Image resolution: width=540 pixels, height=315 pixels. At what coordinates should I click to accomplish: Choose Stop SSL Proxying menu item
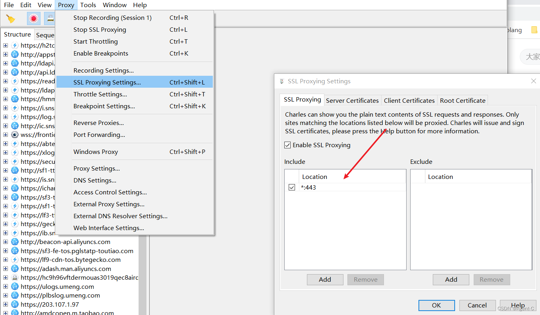(x=135, y=29)
